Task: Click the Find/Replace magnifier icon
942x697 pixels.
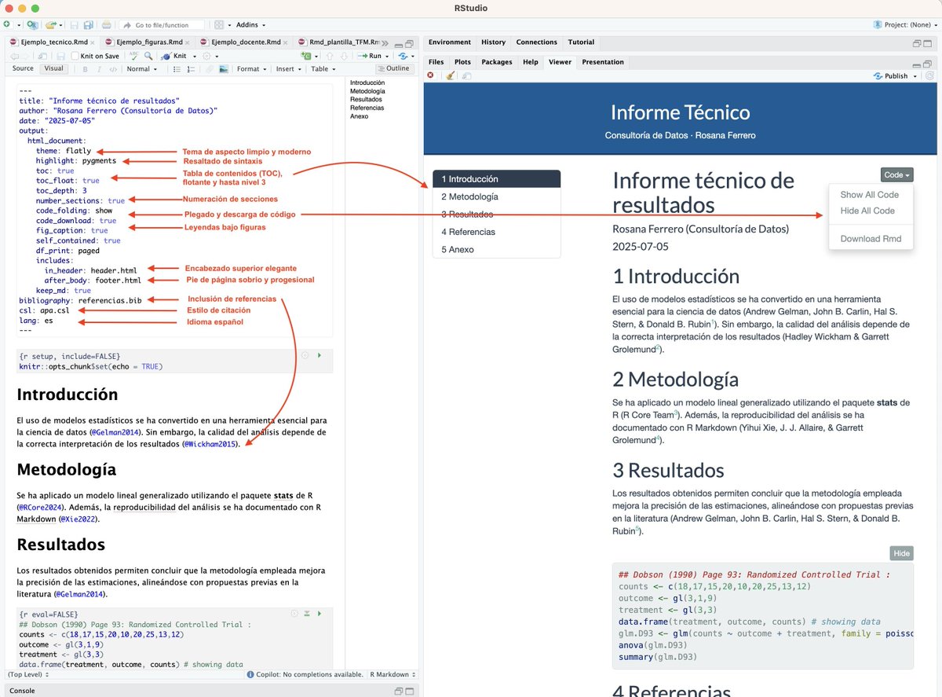Action: (148, 56)
